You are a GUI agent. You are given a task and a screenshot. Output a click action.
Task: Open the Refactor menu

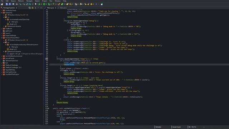coord(21,1)
